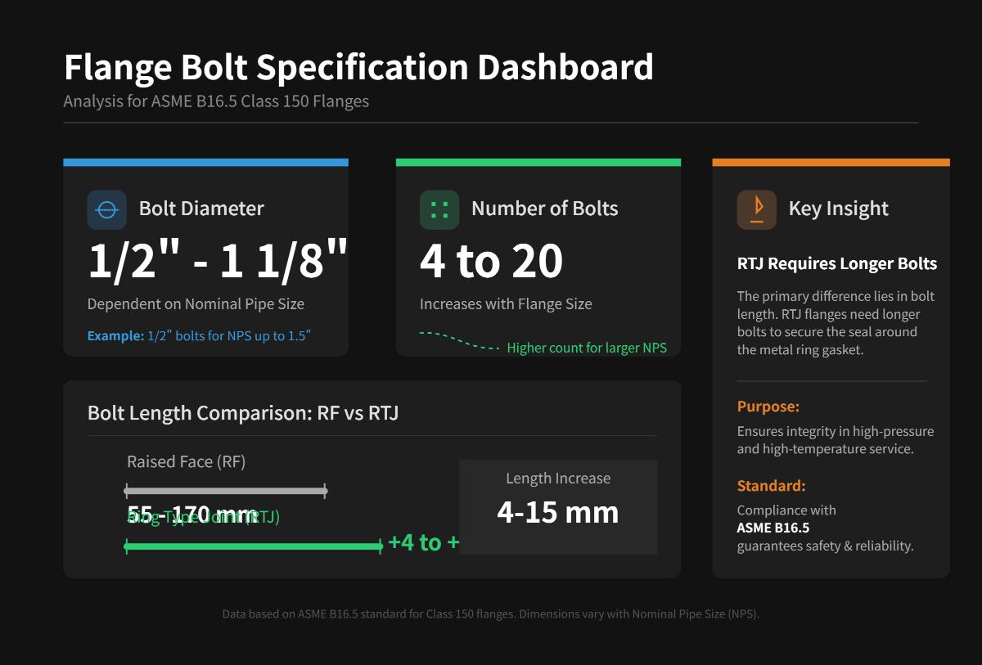Click the footer data source note

pyautogui.click(x=491, y=614)
